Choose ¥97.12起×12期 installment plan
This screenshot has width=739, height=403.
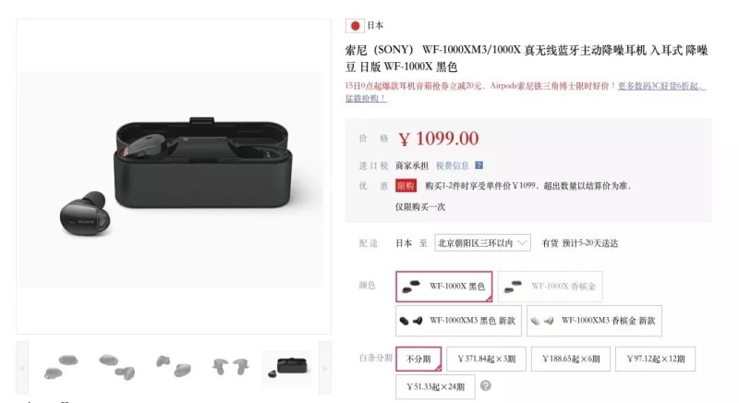pyautogui.click(x=655, y=359)
